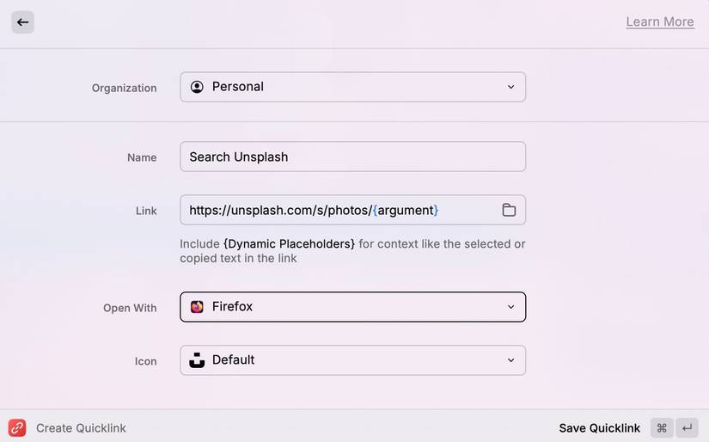Open the Open With dropdown chevron
The image size is (709, 442).
(510, 307)
